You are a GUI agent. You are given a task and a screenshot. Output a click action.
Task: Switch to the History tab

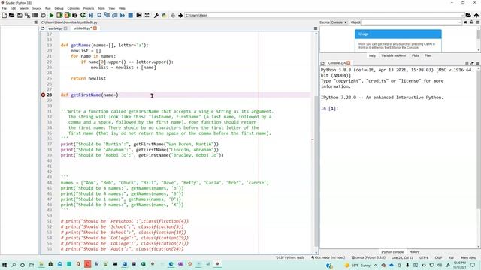[414, 252]
